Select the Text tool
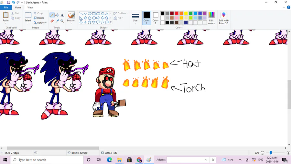The image size is (291, 164). pos(62,15)
